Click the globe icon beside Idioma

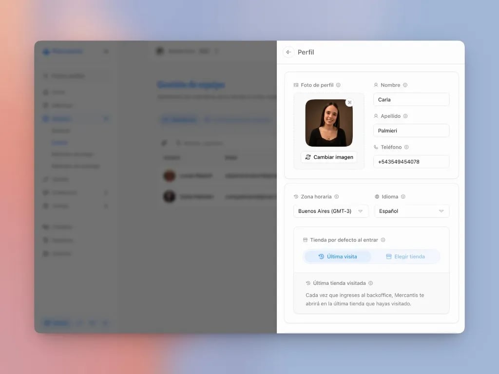click(x=377, y=197)
